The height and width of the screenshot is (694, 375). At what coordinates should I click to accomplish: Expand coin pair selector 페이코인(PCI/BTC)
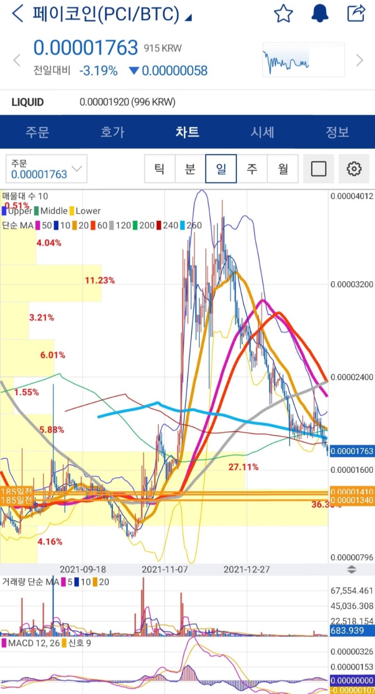(x=112, y=14)
